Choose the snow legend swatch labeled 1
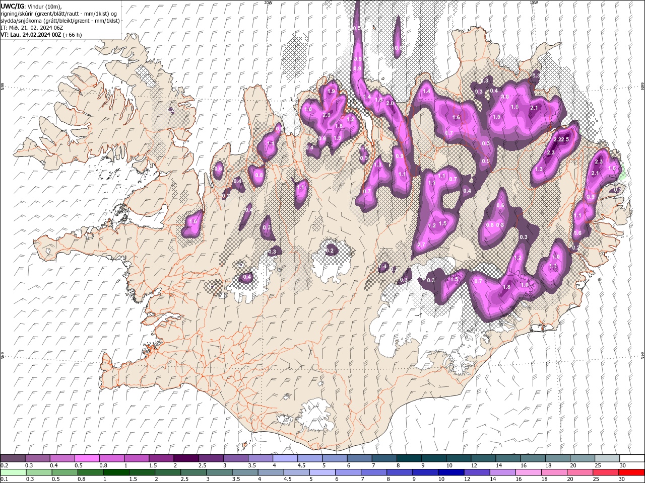645x483 pixels. click(x=136, y=458)
